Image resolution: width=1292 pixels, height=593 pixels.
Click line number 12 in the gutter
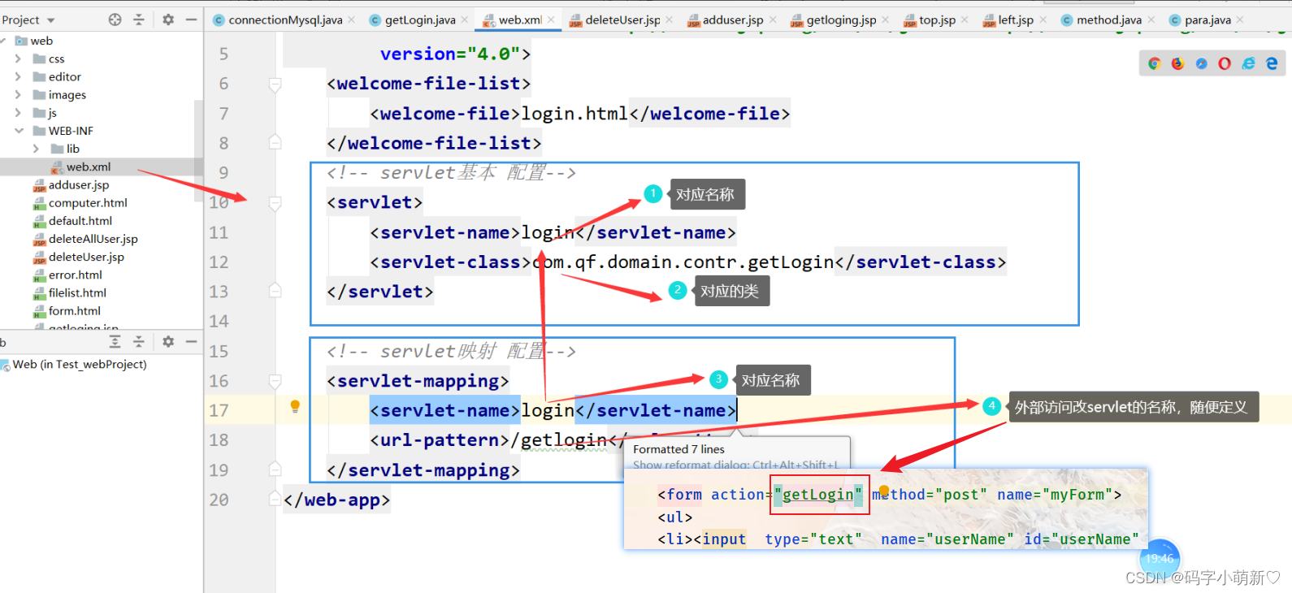coord(219,262)
